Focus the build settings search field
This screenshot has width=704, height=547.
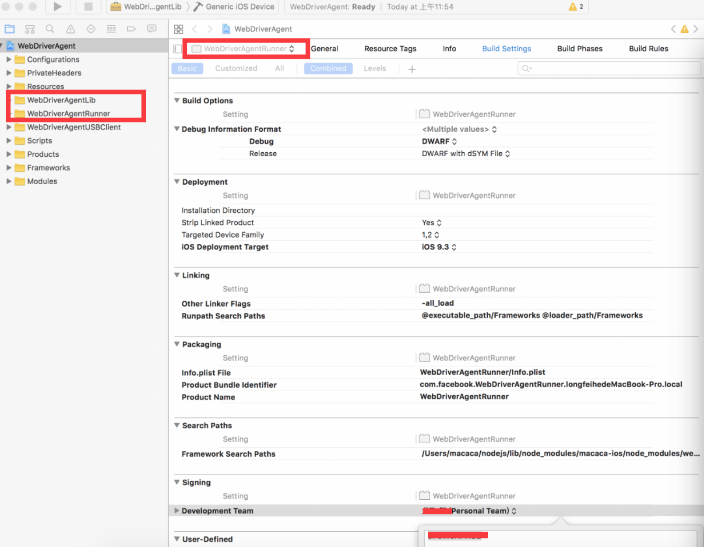click(x=609, y=68)
